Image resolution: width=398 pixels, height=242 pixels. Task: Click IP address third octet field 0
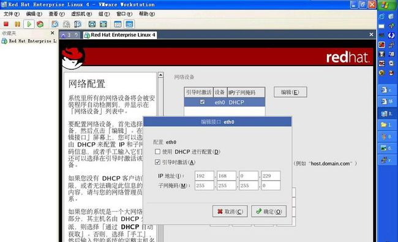[249, 176]
